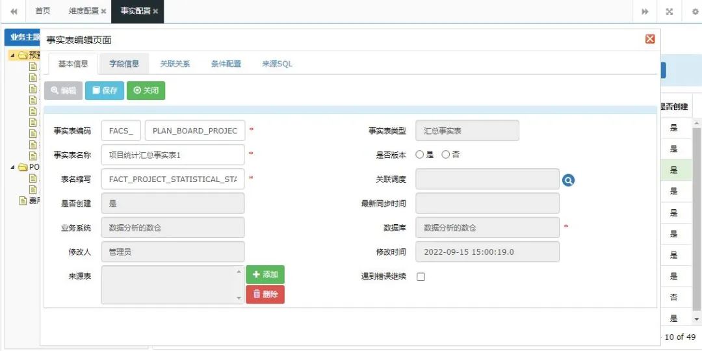Click the down arrow in 来源表 list scrollbar
Viewport: 702px width, 351px height.
point(239,298)
